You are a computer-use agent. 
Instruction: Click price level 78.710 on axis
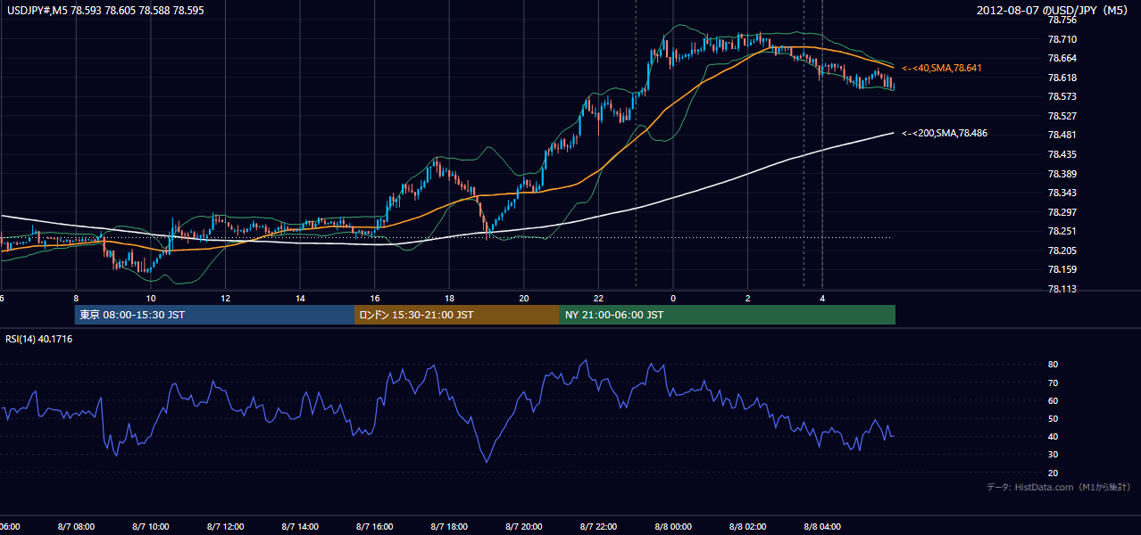[1062, 39]
